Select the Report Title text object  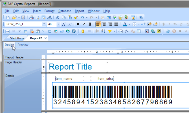point(78,67)
